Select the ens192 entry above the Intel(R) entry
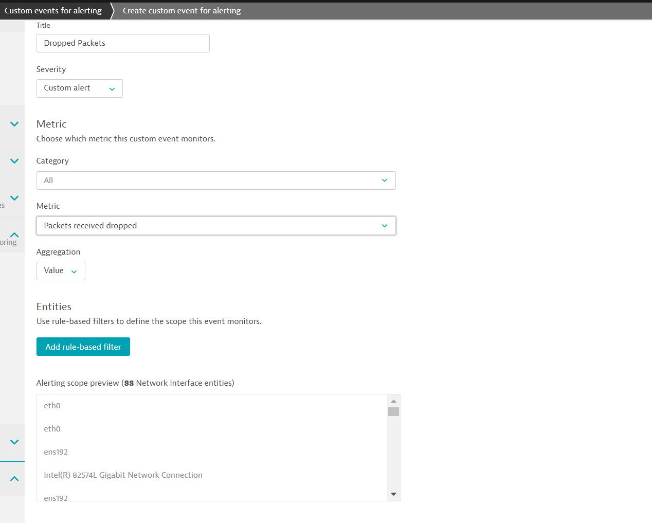This screenshot has width=652, height=523. point(56,452)
